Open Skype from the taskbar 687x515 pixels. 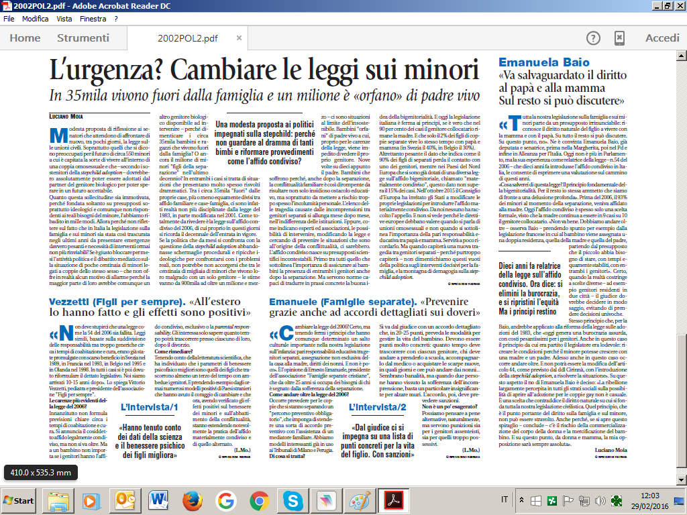[x=293, y=500]
